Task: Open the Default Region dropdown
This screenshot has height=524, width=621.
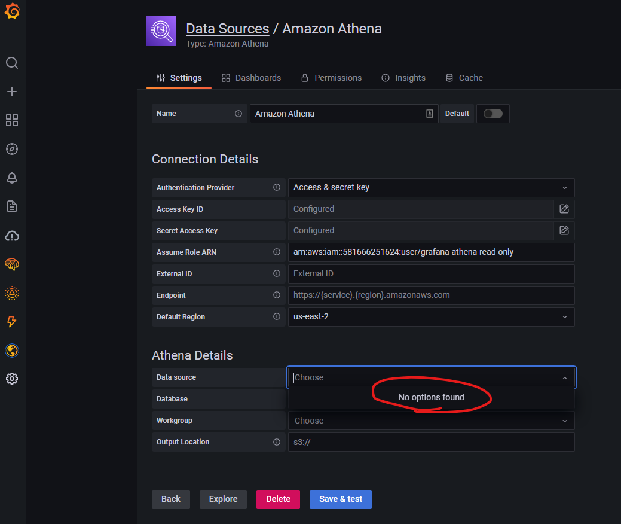Action: (x=430, y=316)
